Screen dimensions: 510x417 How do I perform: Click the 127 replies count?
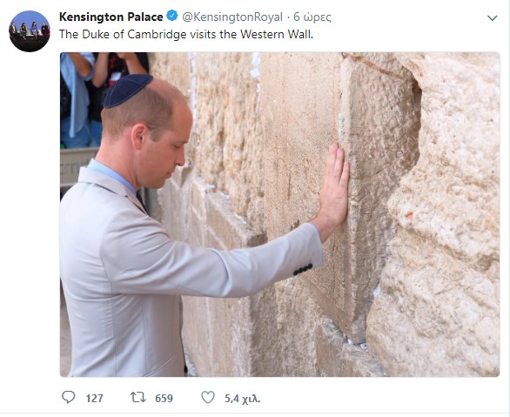coord(94,398)
